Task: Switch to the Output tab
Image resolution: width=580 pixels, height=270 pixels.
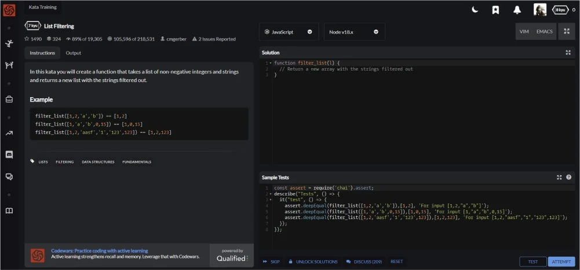Action: (x=73, y=53)
